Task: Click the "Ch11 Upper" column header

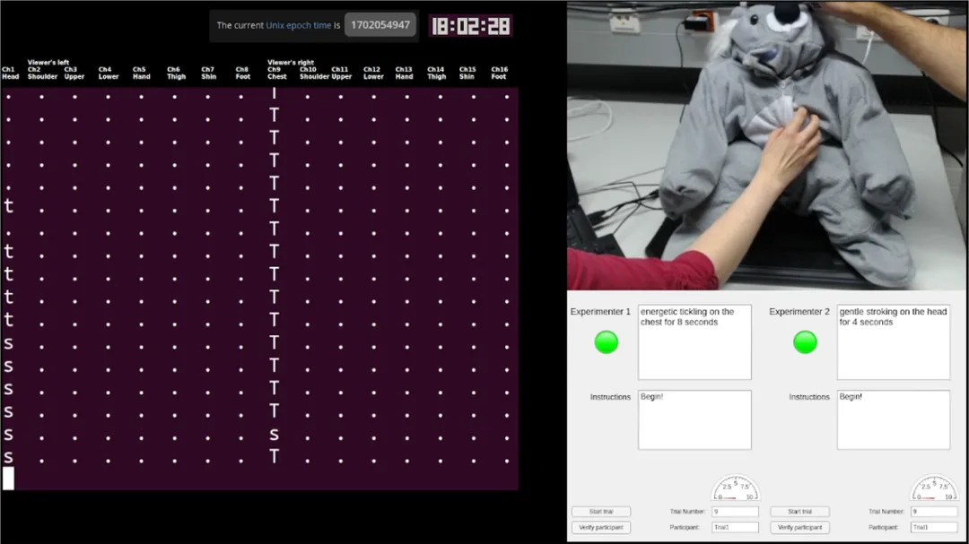Action: [341, 73]
